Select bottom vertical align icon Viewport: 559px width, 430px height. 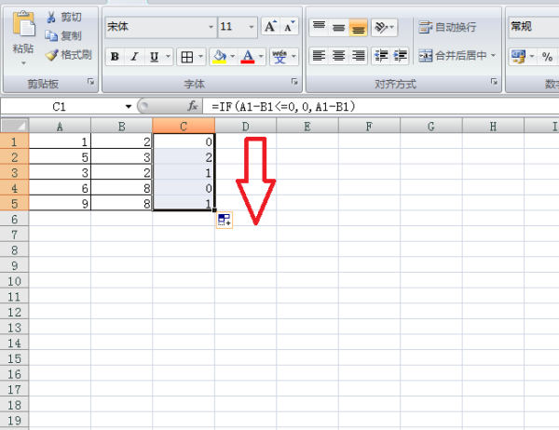coord(358,27)
